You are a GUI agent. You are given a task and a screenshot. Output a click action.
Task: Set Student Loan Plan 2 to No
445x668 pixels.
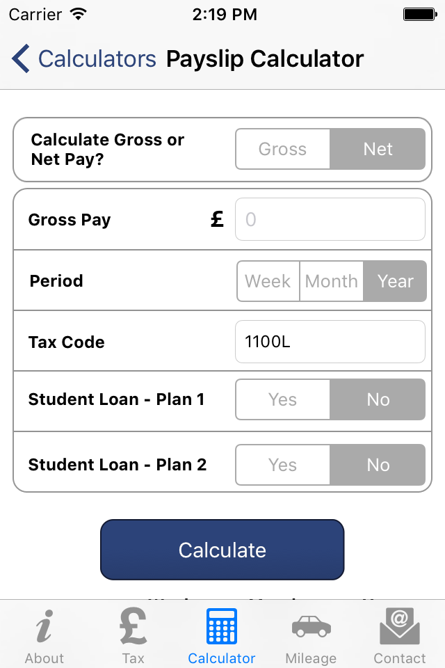(378, 465)
